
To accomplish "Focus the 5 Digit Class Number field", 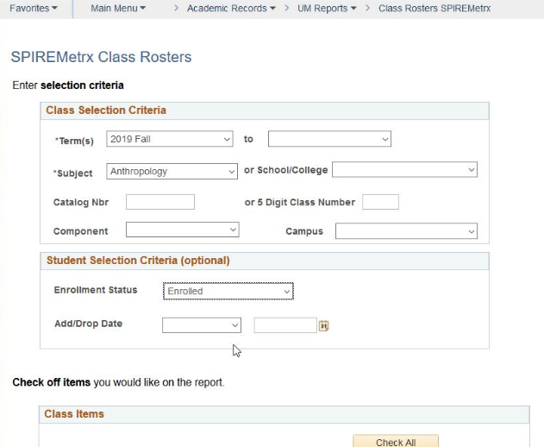I will 380,202.
